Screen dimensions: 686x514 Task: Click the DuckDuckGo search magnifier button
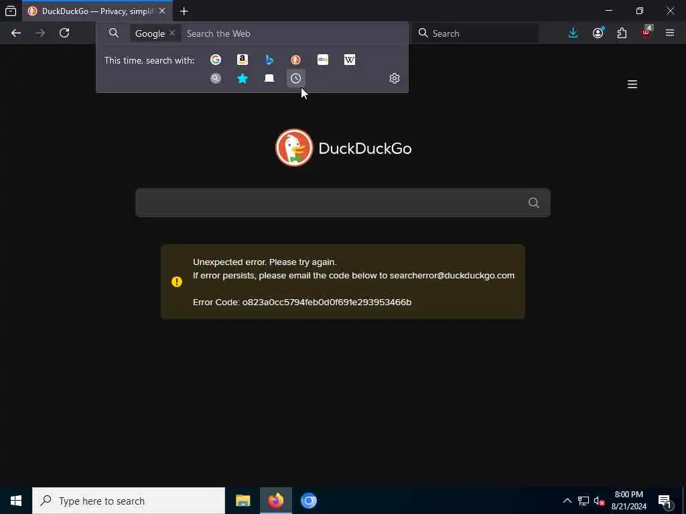click(x=534, y=203)
